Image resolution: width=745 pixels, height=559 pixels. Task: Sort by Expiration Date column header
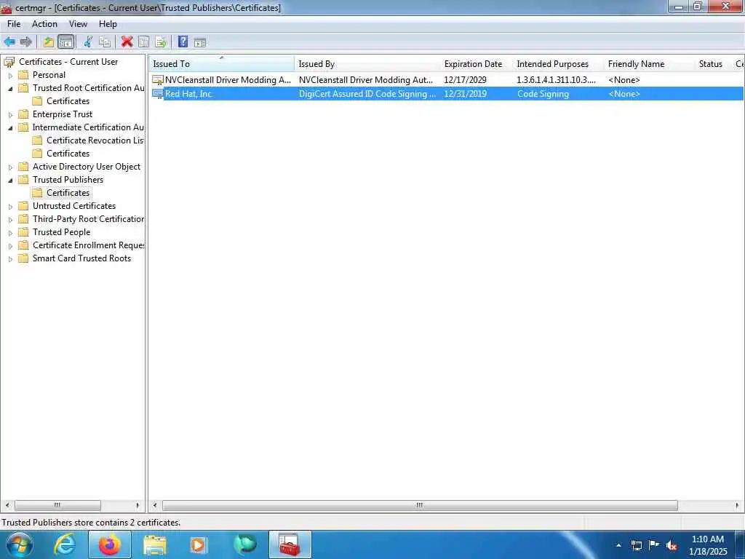tap(477, 64)
